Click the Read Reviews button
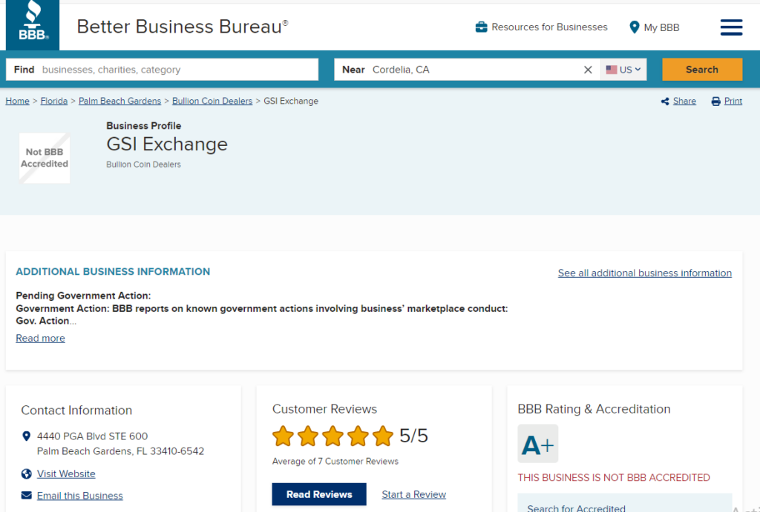 tap(319, 494)
